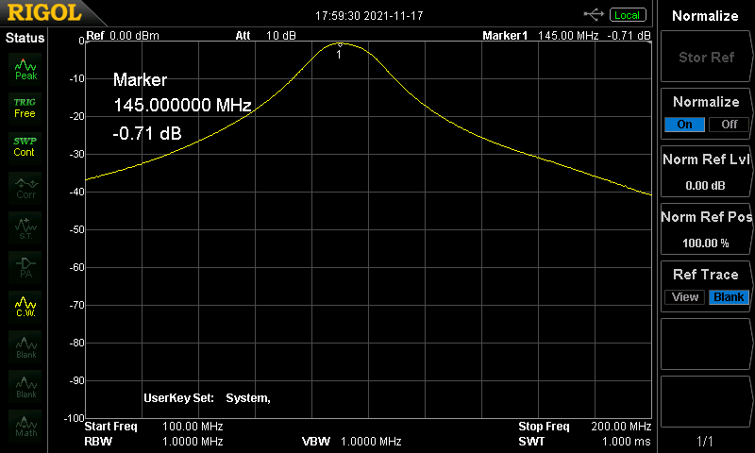The image size is (755, 453).
Task: Click the SWP Cont sweep icon
Action: [25, 146]
